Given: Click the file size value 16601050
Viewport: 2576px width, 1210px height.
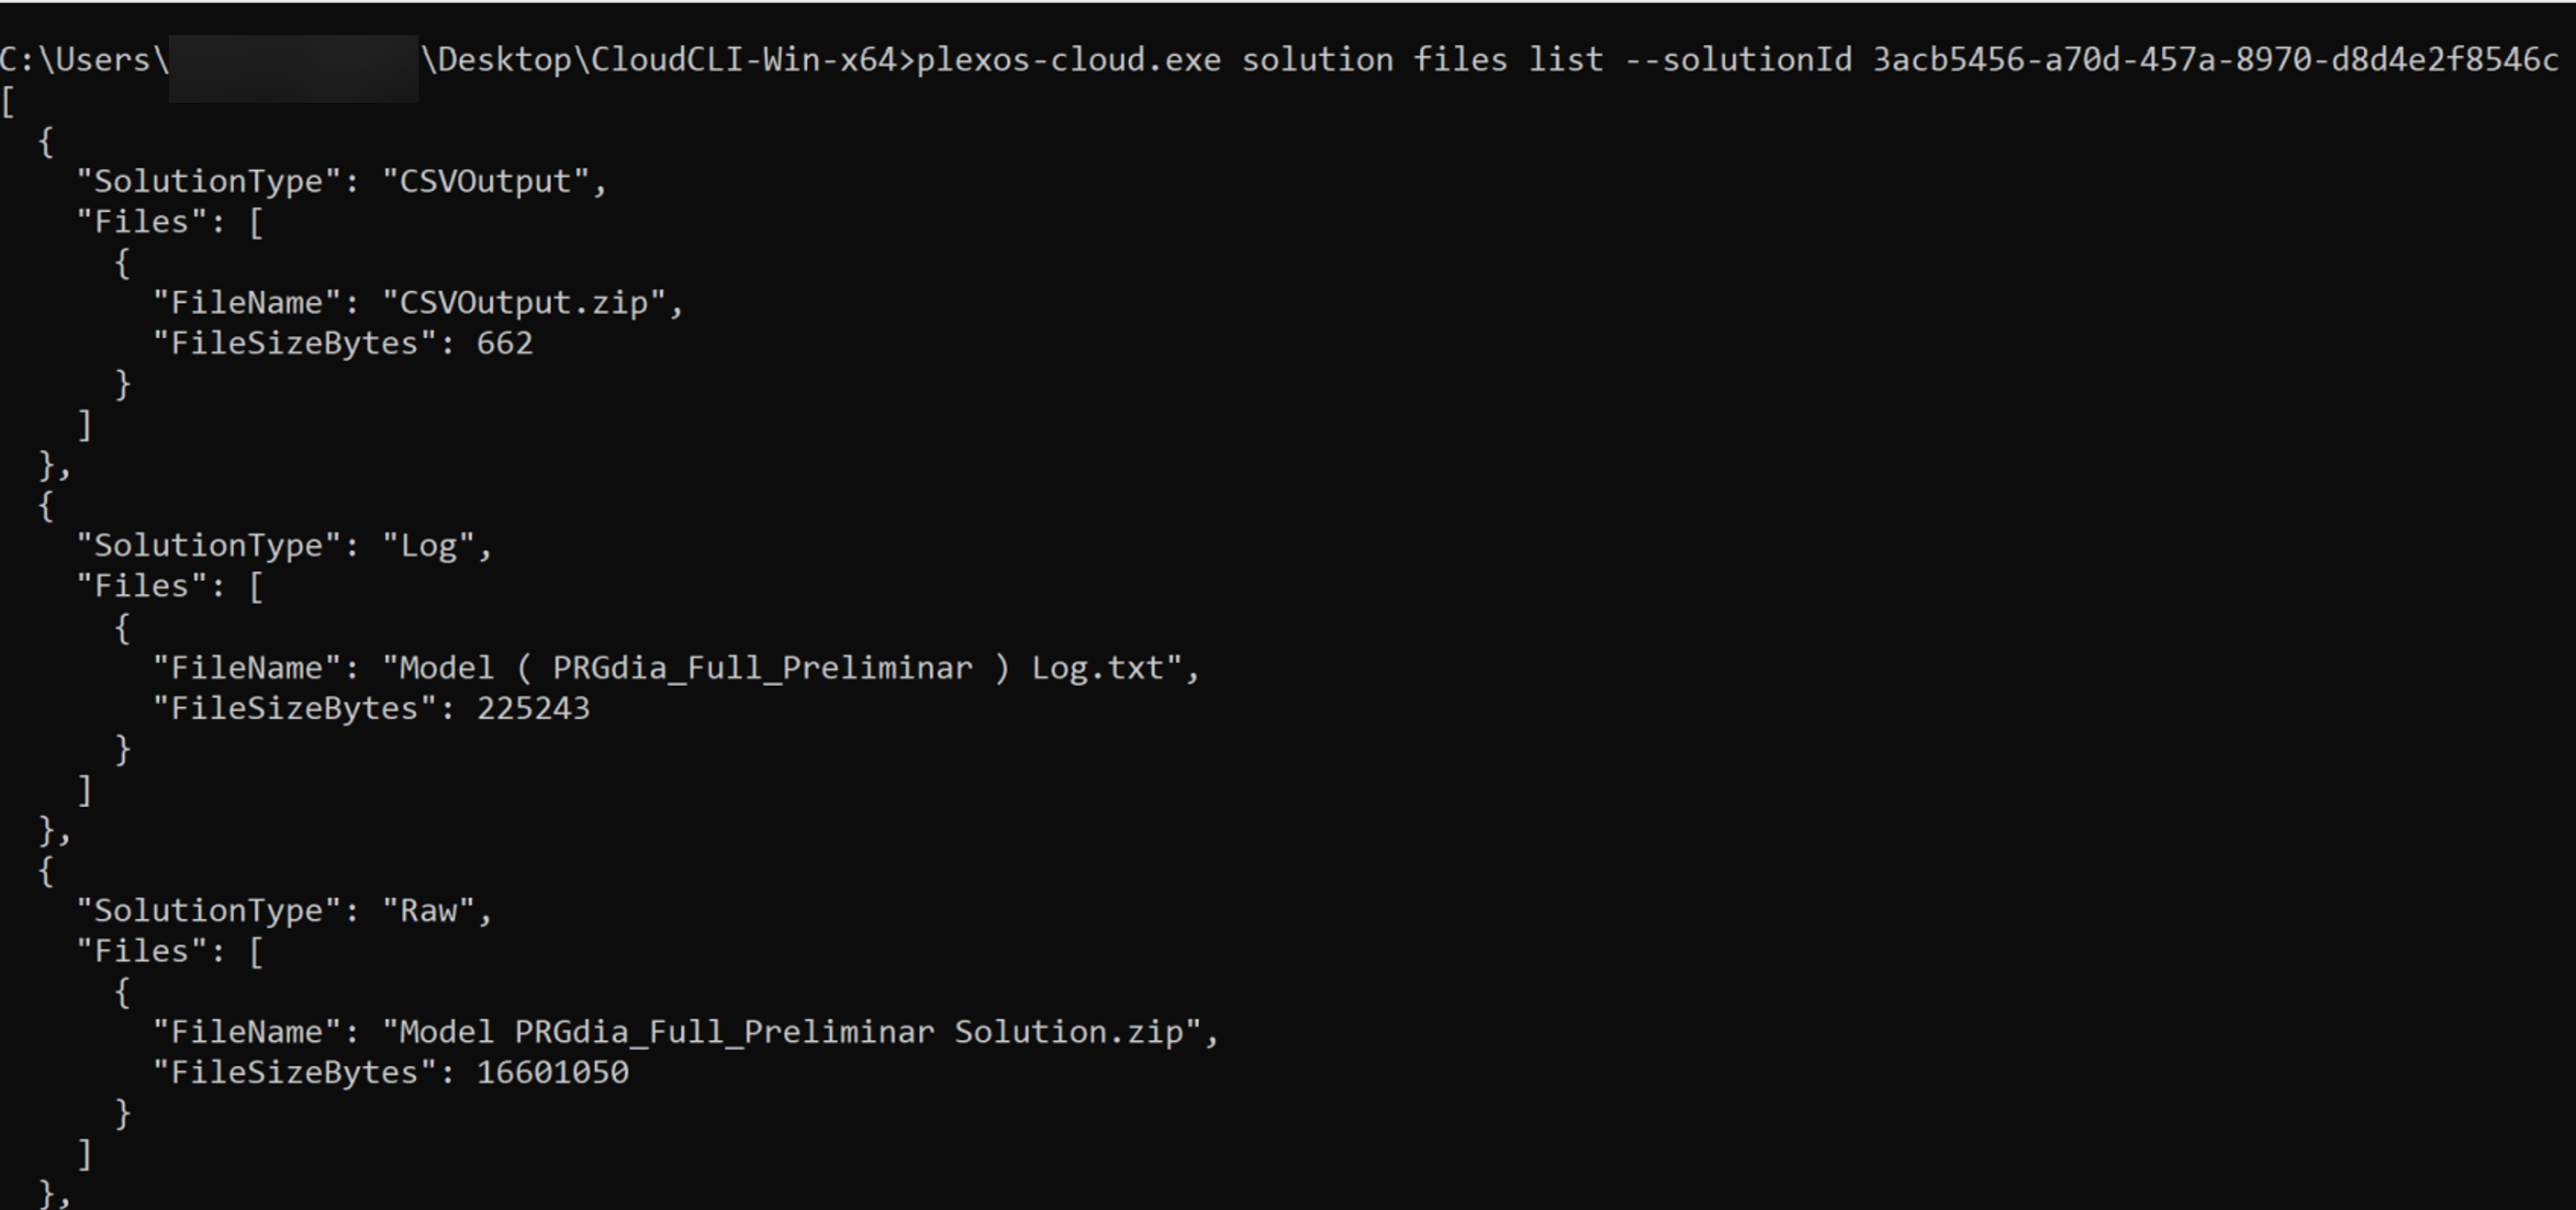Looking at the screenshot, I should pos(552,1072).
